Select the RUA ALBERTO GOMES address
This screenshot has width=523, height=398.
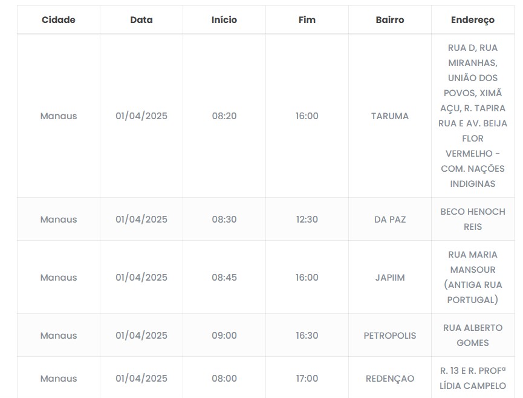(473, 336)
